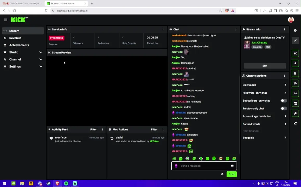Insert the red laughing emote from quick emote row
This screenshot has height=187, width=301.
tap(221, 158)
